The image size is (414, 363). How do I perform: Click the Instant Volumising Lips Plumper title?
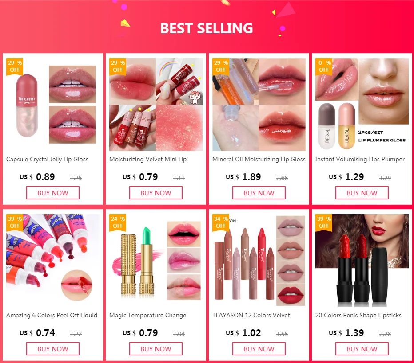coord(360,160)
